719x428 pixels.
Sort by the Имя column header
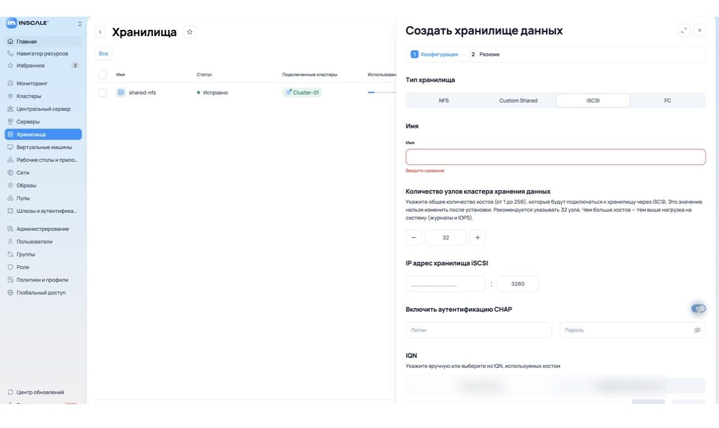tap(121, 75)
